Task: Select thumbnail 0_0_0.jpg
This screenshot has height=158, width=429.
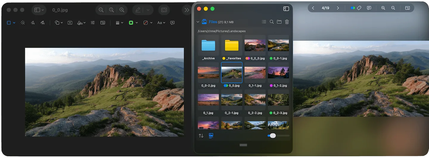Action: pos(255,45)
